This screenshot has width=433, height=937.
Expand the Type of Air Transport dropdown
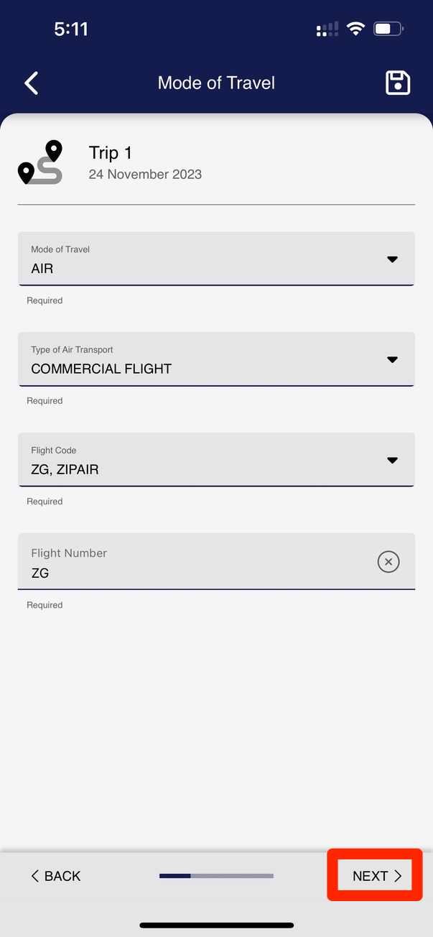point(216,359)
